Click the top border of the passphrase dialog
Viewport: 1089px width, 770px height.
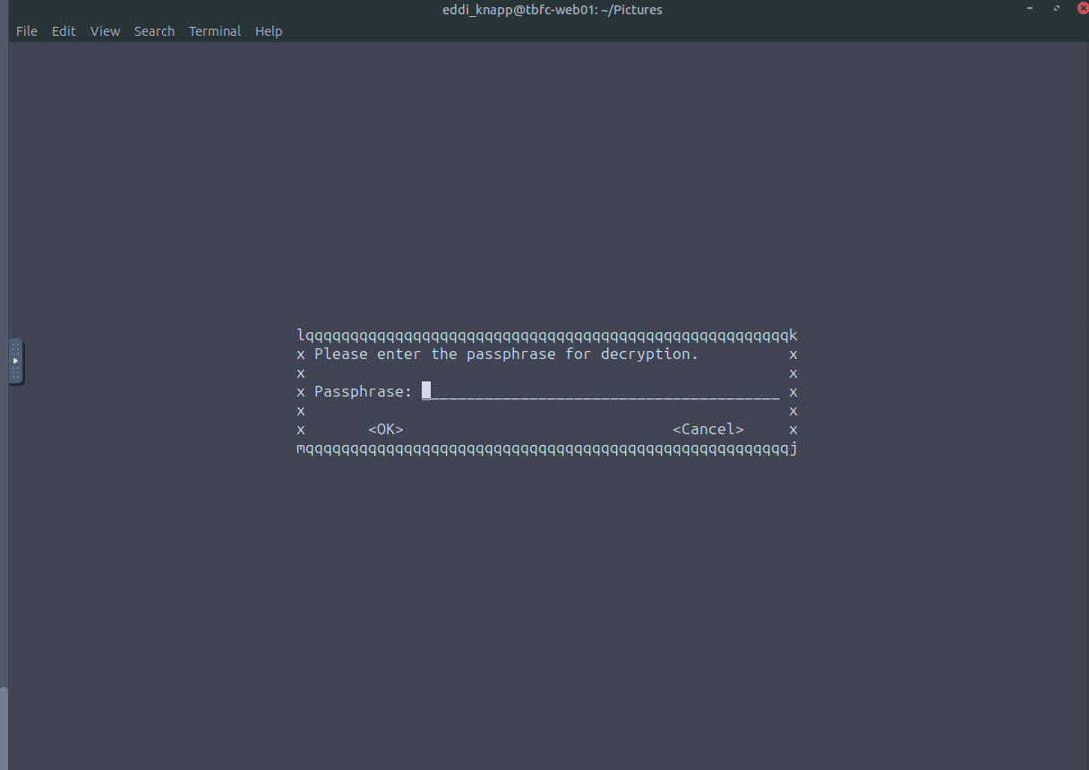tap(546, 336)
